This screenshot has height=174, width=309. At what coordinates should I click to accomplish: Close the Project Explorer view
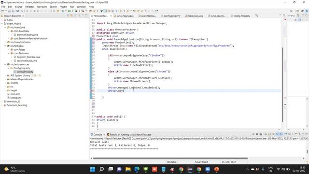coord(23,16)
